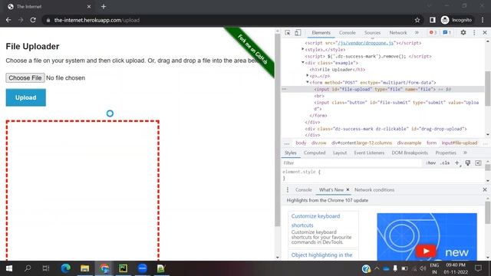Screen dimensions: 491x276
Task: Expand the style element node
Action: [x=303, y=49]
